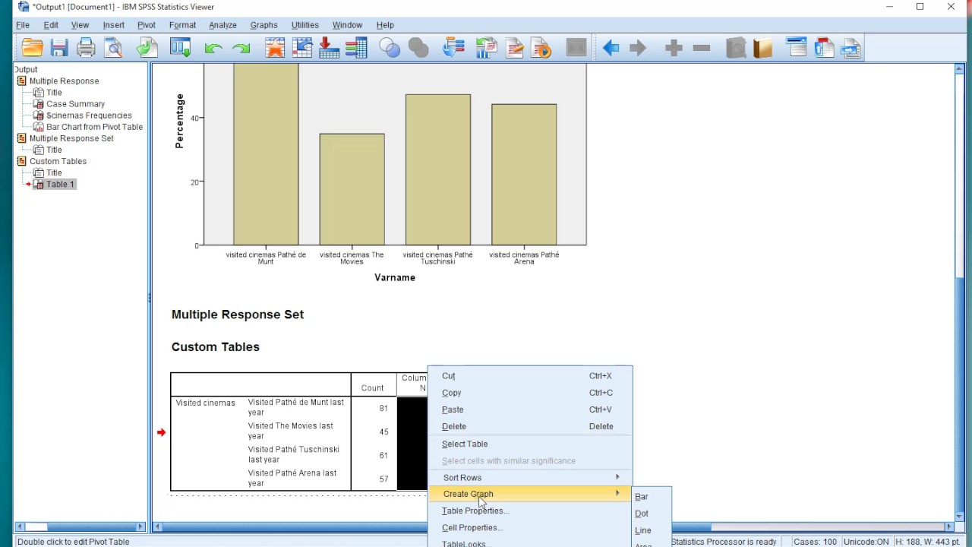Click the green Undo arrow icon
The image size is (972, 547).
213,49
